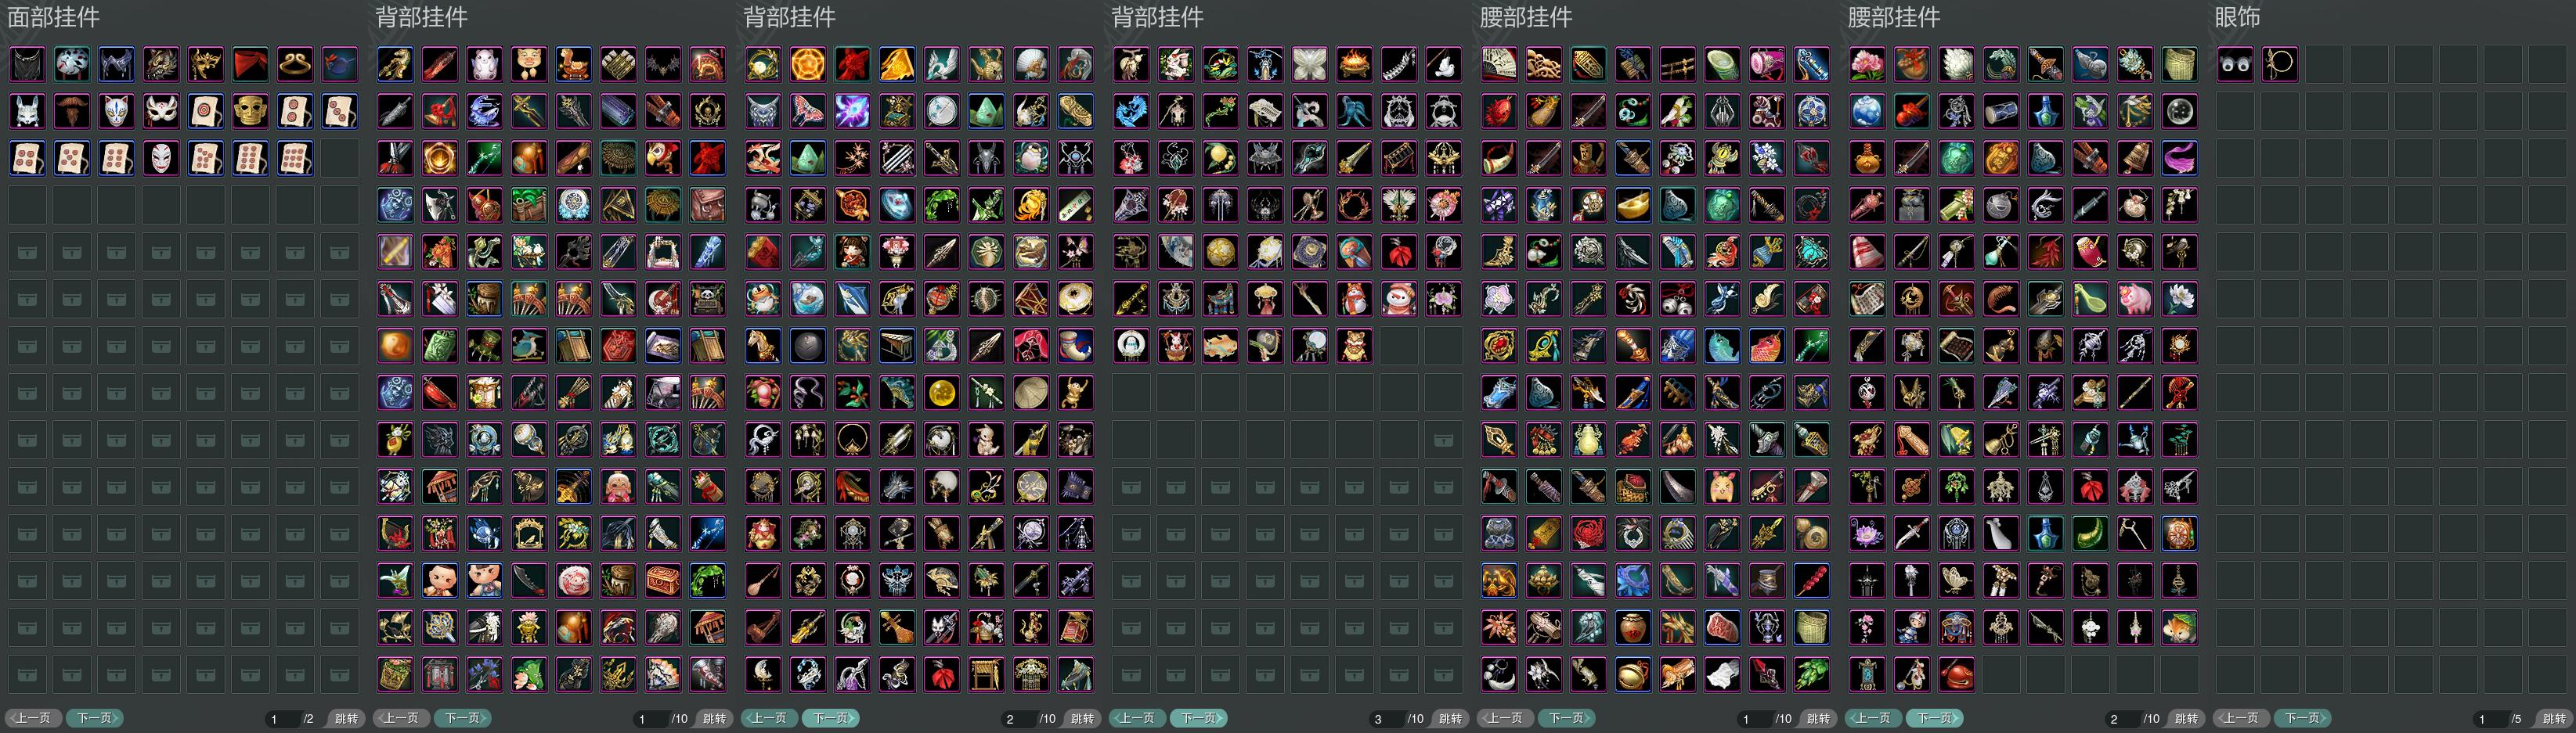Click the page number field showing 3
The width and height of the screenshot is (2576, 733).
click(x=1385, y=719)
